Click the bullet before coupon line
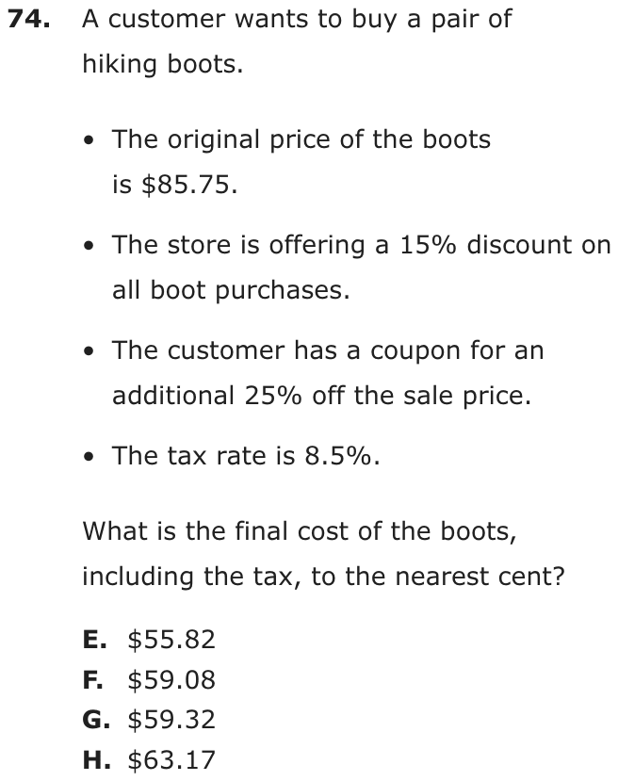This screenshot has height=781, width=618. pyautogui.click(x=89, y=351)
